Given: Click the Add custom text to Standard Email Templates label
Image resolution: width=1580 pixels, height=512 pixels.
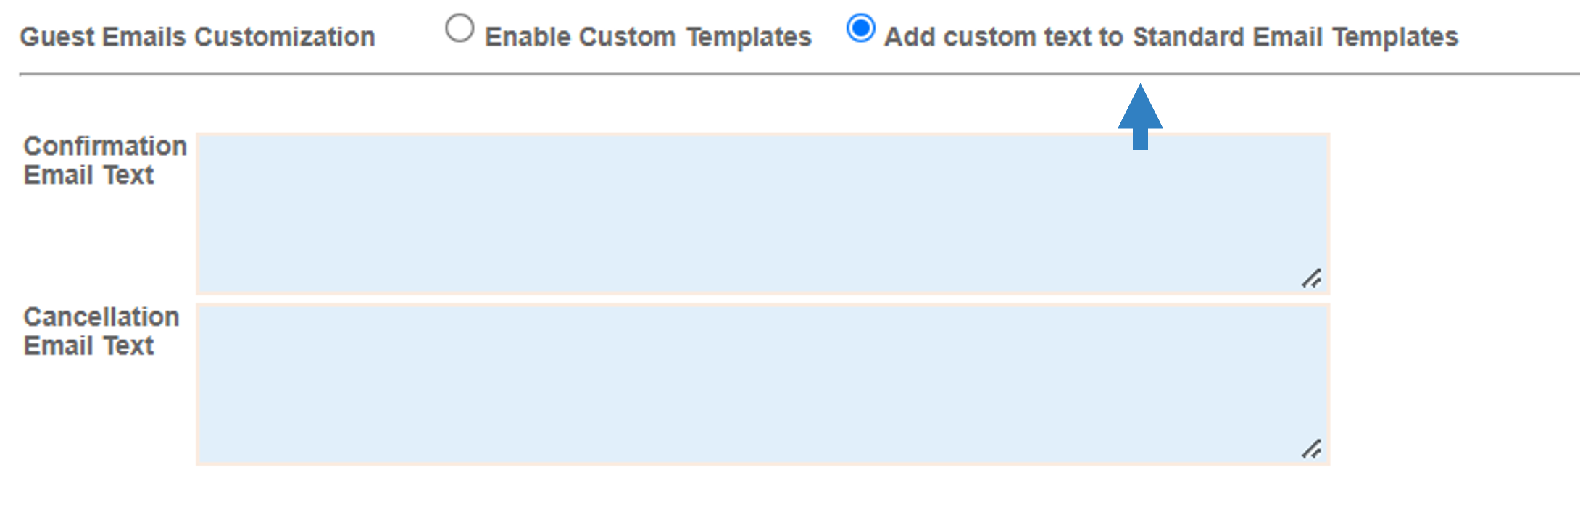Looking at the screenshot, I should (1171, 37).
